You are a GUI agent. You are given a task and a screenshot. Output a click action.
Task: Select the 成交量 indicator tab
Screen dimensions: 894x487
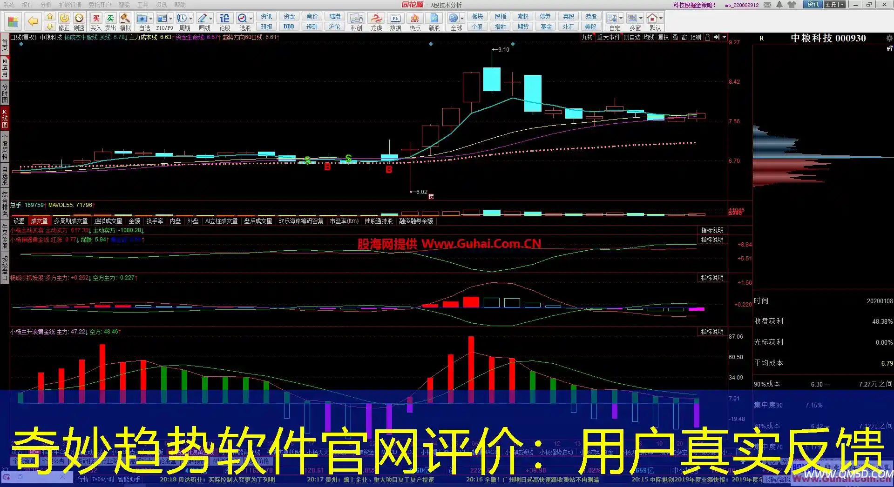[x=39, y=221]
